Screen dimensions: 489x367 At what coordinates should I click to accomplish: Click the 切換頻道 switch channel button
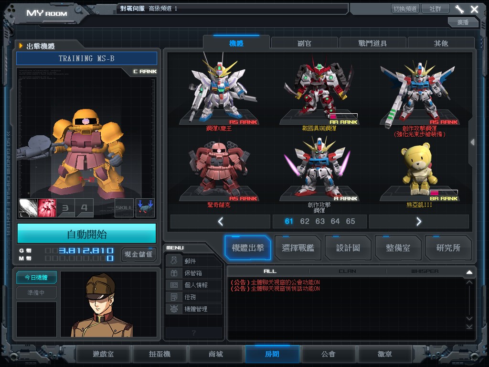405,9
